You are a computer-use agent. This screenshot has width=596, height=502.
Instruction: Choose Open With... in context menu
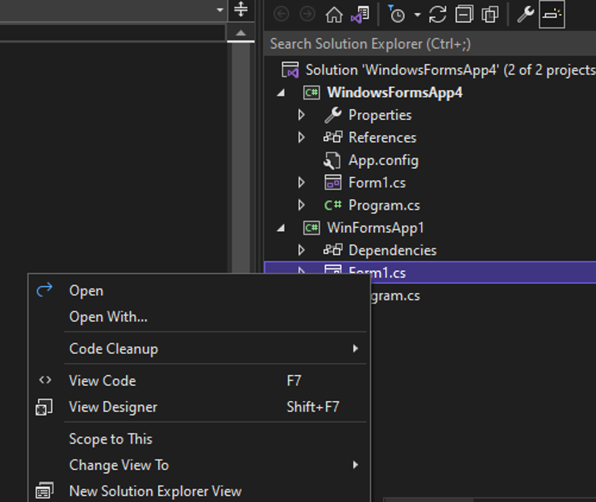click(x=199, y=317)
